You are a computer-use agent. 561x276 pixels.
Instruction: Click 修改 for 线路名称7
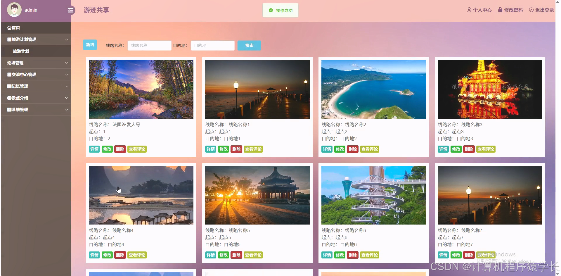coord(456,255)
